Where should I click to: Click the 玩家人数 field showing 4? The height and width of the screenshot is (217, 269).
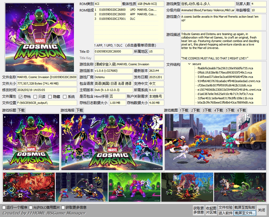coord(259,4)
